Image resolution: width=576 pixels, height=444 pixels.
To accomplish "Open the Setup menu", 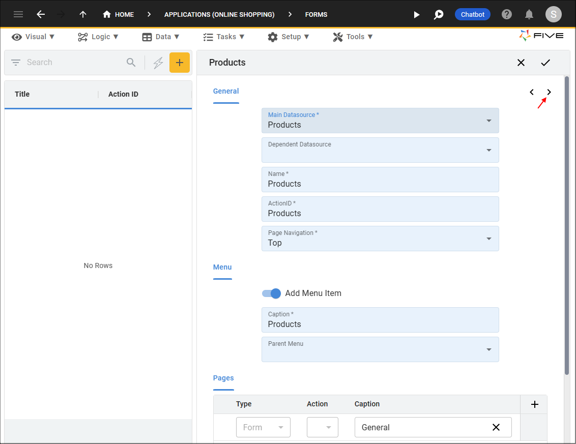I will [289, 37].
